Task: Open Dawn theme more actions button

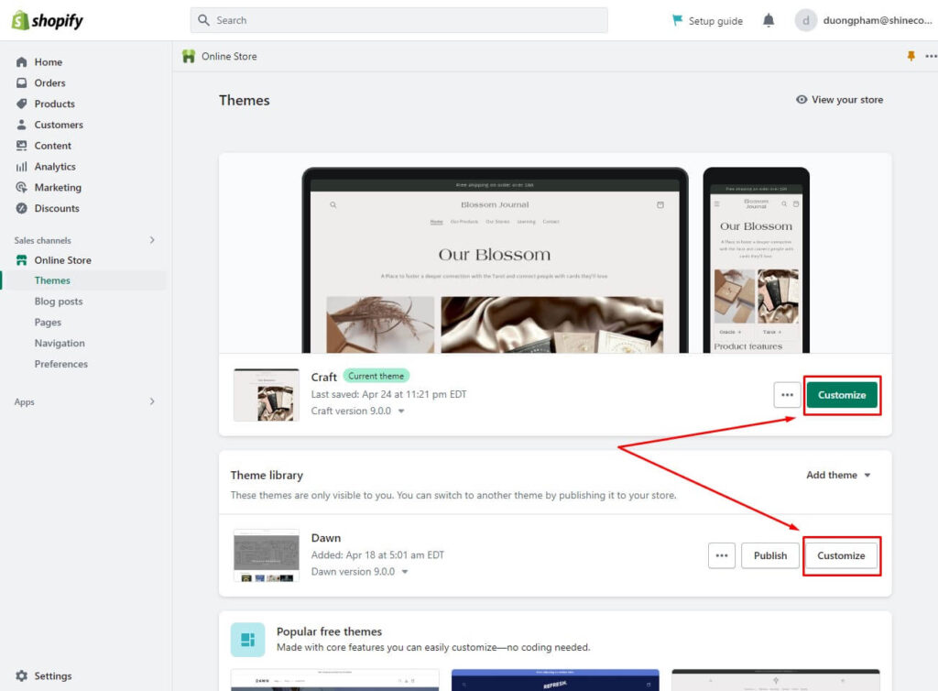Action: click(x=722, y=555)
